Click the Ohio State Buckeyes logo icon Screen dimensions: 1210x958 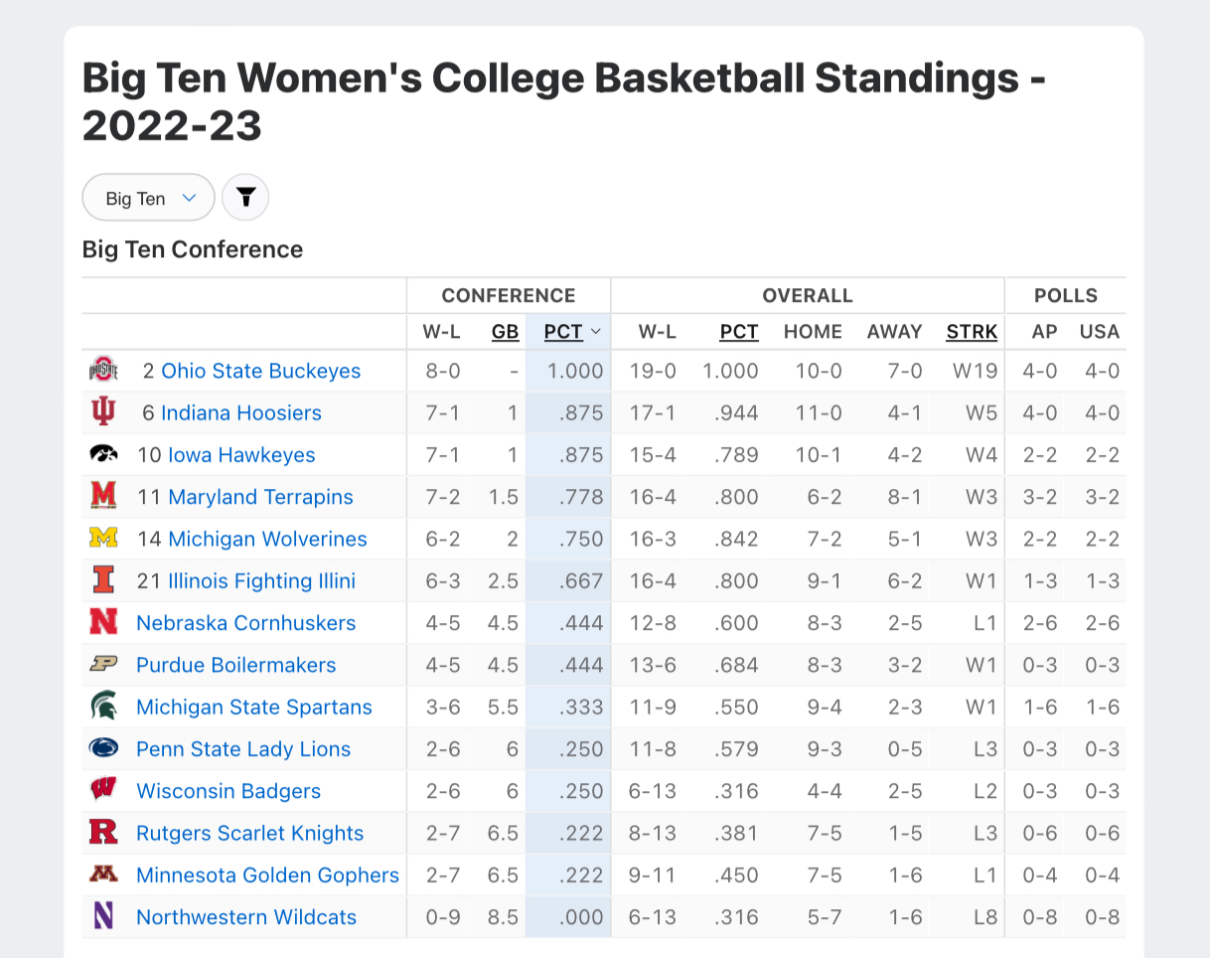tap(103, 371)
